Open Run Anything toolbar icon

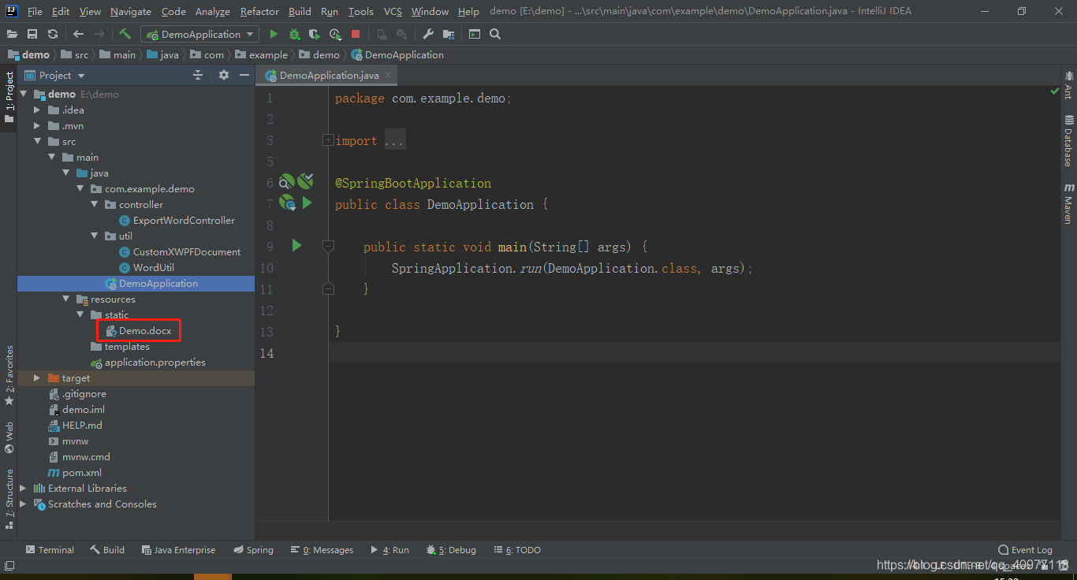click(475, 34)
